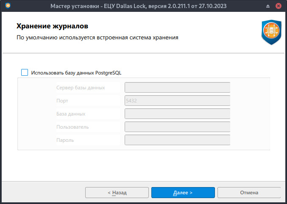This screenshot has width=287, height=204.
Task: Enable the PostgreSQL database checkbox
Action: tap(25, 72)
